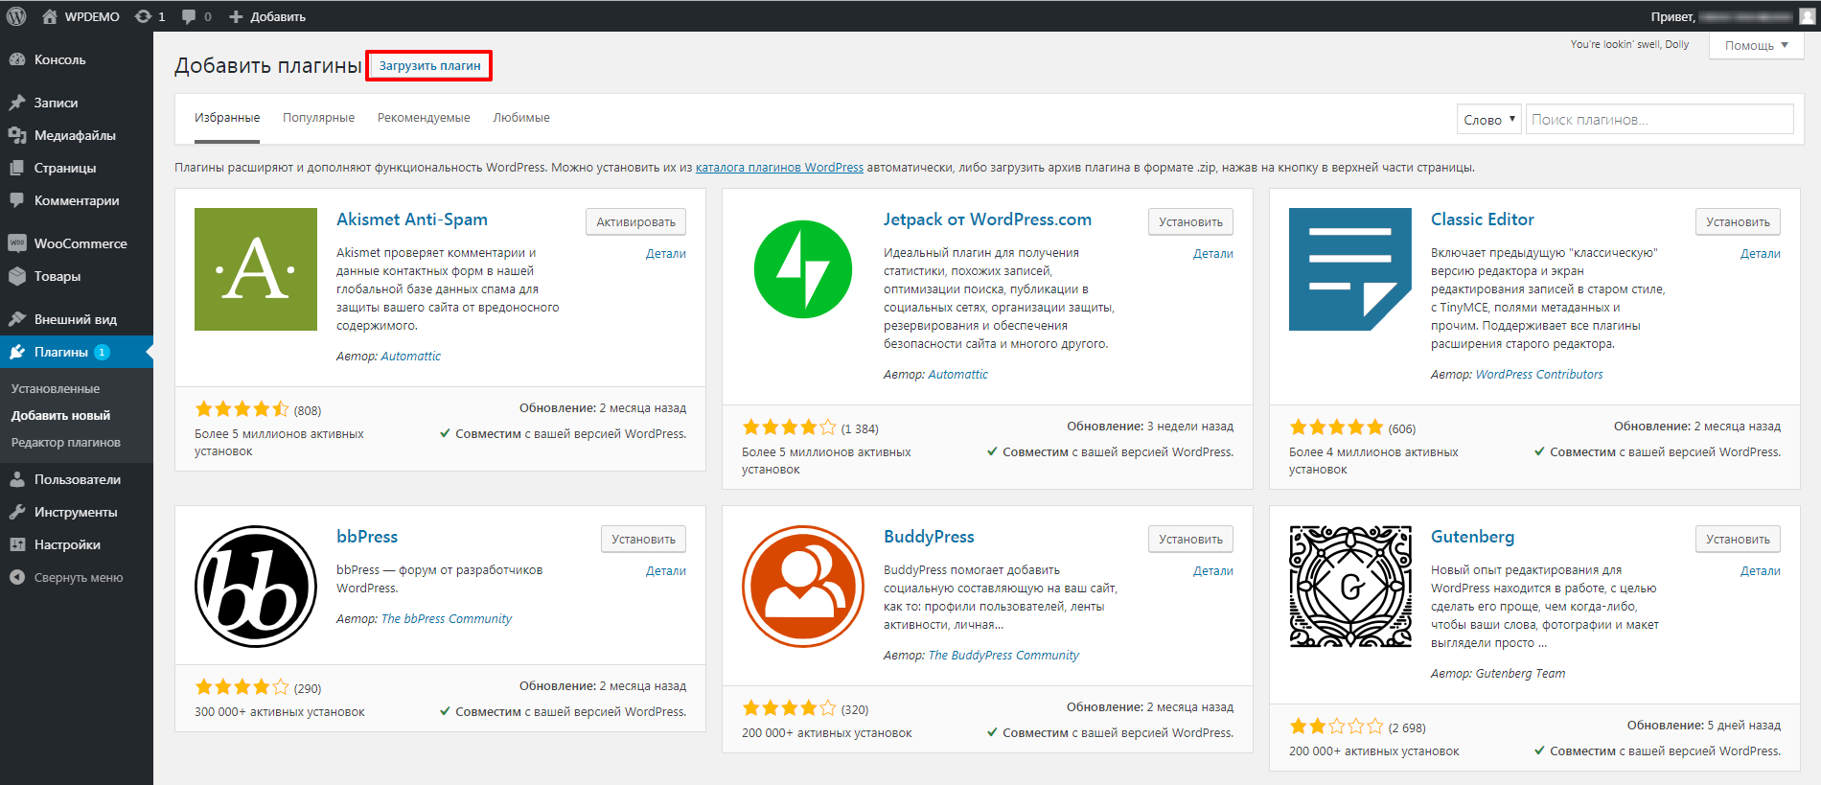Open Детали link for Jetpack
Viewport: 1821px width, 785px height.
[x=1213, y=253]
